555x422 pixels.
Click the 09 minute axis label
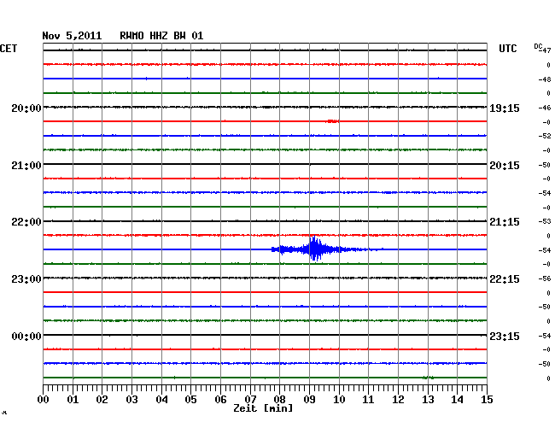click(x=309, y=399)
